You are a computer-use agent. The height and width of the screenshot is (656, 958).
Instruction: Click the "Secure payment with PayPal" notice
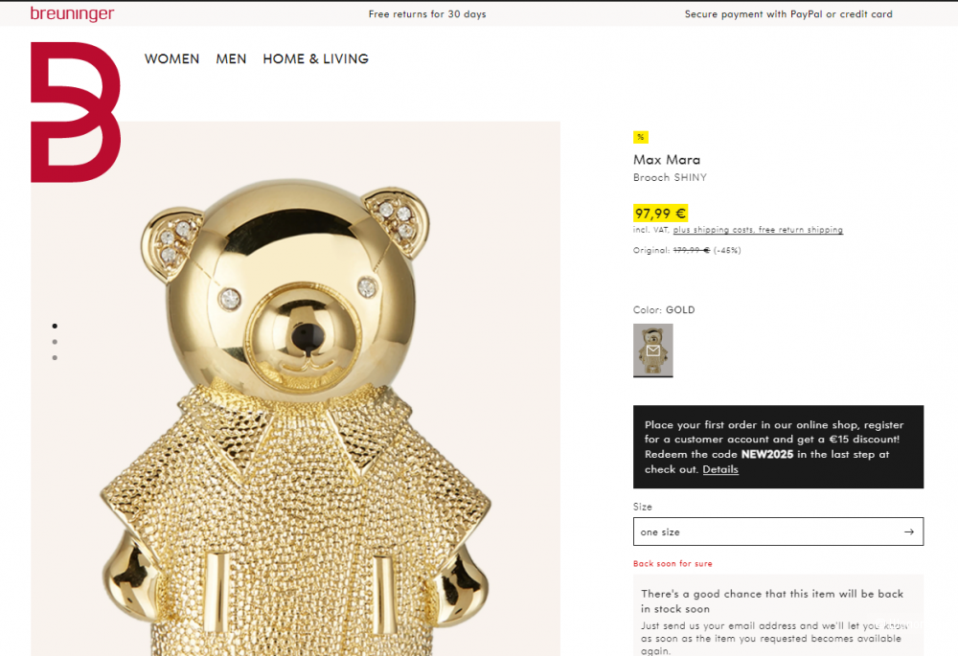[787, 14]
